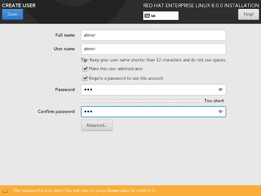261x196 pixels.
Task: Focus the User name input field
Action: [153, 49]
